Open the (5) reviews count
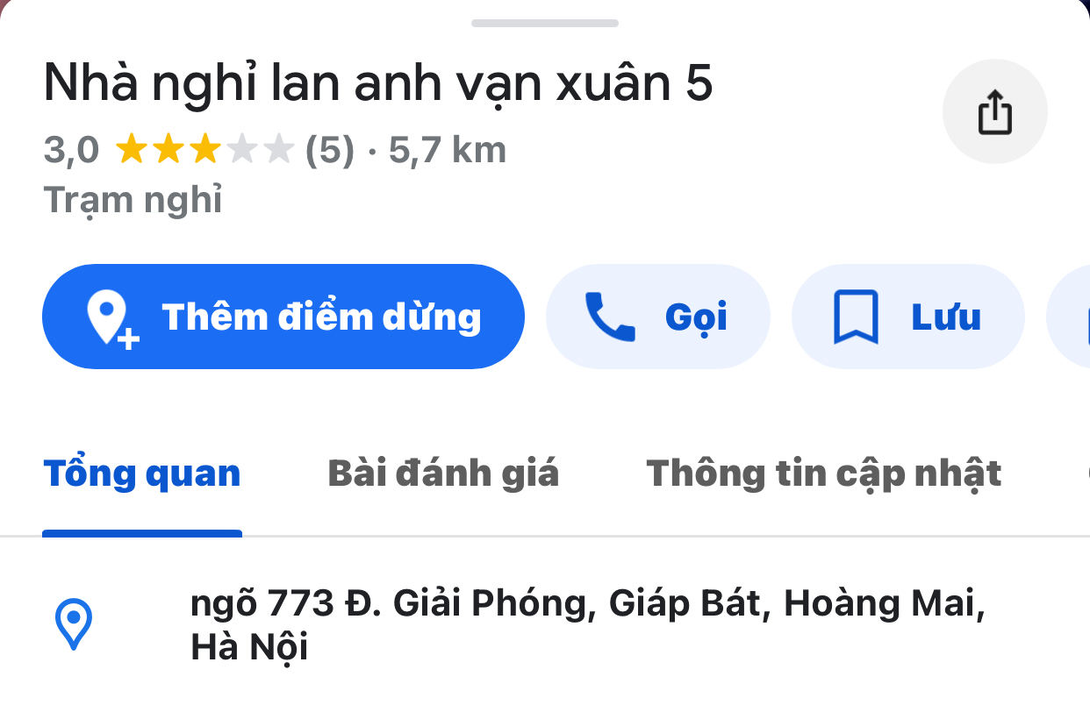The height and width of the screenshot is (705, 1090). coord(330,151)
